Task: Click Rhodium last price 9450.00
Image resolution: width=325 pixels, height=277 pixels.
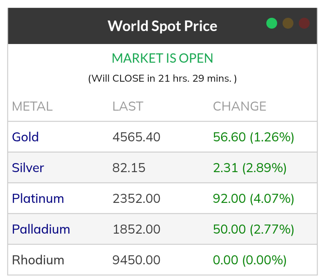Action: (136, 260)
